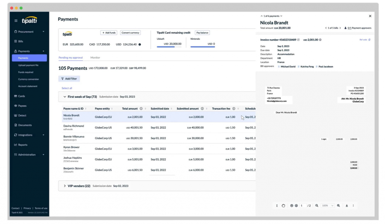Viewport: 385px width, 224px height.
Task: Click info icon beside Transaction fee column header
Action: tap(234, 108)
